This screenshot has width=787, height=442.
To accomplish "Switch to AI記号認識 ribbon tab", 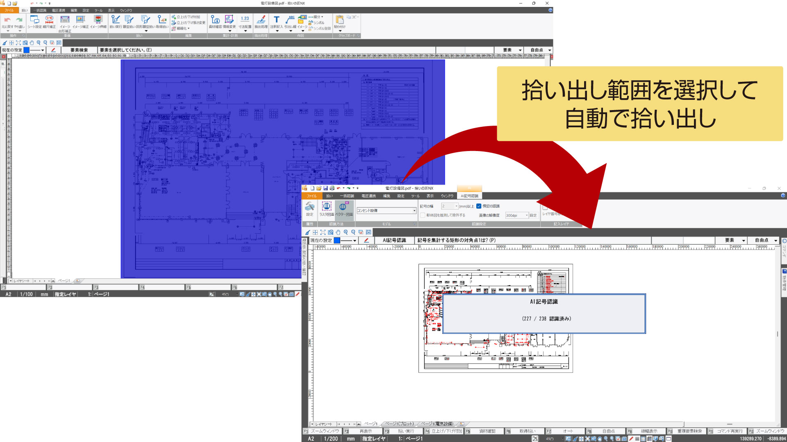I will (x=469, y=196).
